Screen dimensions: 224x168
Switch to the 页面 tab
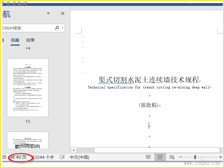[x=15, y=40]
